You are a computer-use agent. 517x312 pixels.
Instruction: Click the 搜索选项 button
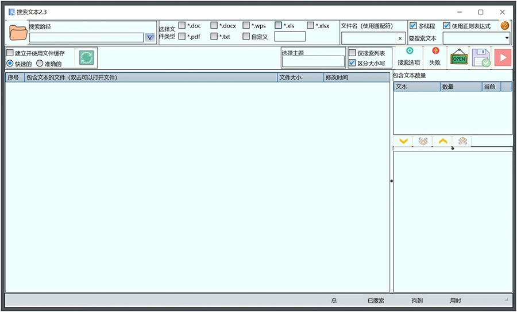click(x=409, y=58)
